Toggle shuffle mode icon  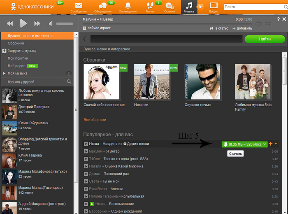tap(267, 24)
